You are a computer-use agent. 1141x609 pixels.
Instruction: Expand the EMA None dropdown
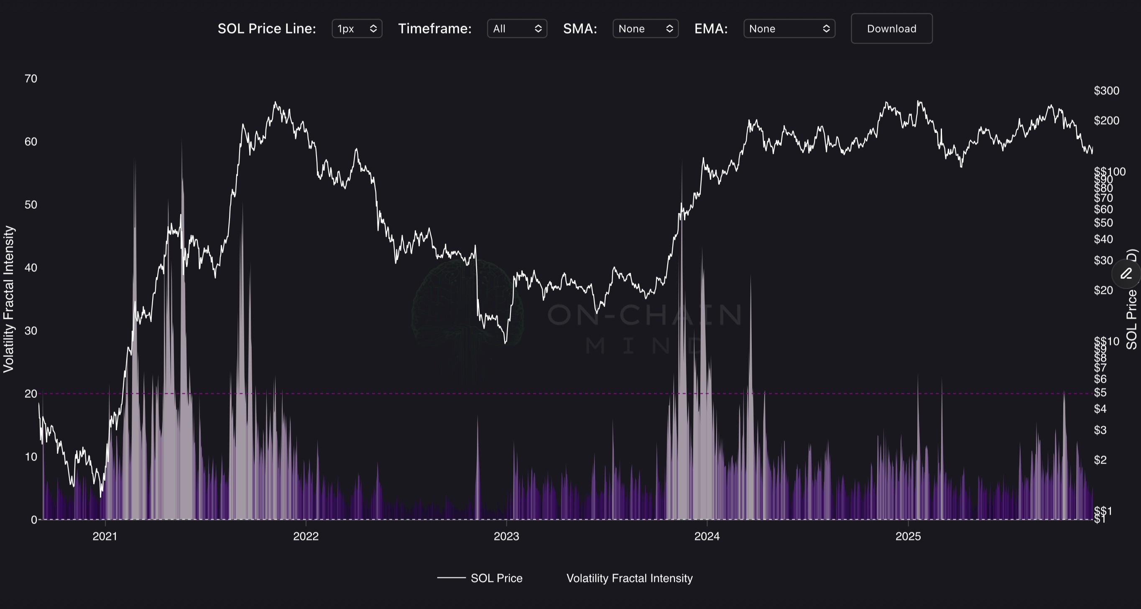(x=789, y=29)
